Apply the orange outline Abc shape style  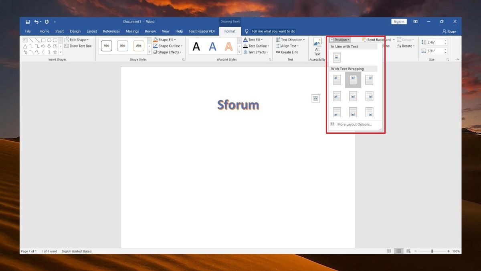[x=139, y=46]
